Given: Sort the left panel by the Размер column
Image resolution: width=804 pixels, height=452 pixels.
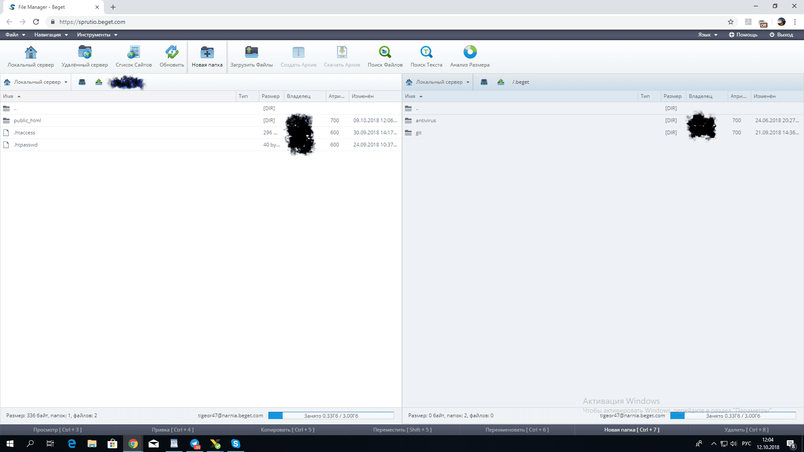Looking at the screenshot, I should (x=271, y=96).
